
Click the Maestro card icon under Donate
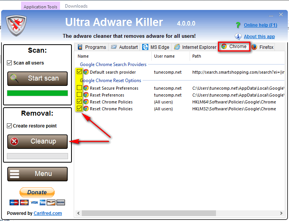[14, 202]
